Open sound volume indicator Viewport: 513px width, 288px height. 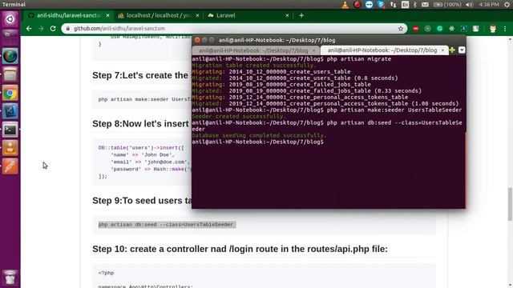point(469,5)
